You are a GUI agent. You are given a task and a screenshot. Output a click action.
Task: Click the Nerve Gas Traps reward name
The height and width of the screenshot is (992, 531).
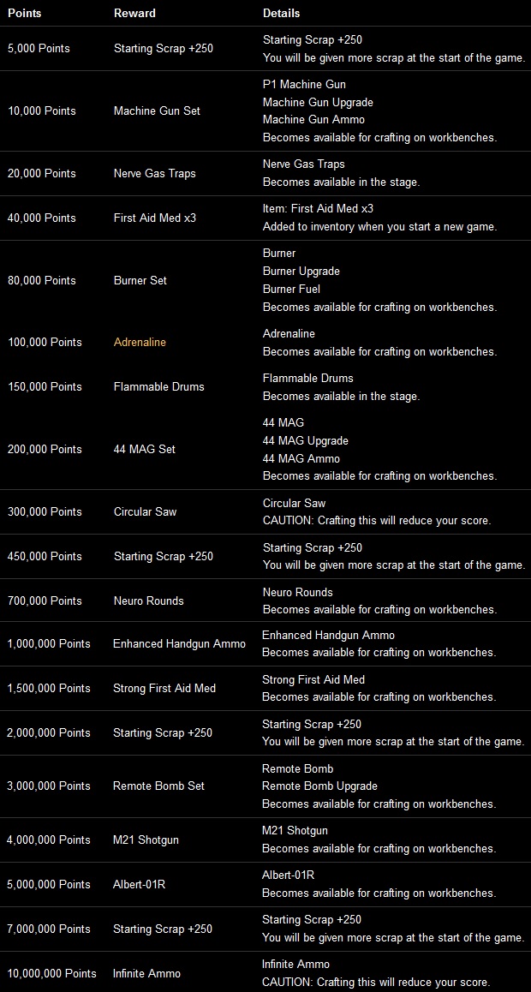[x=154, y=173]
